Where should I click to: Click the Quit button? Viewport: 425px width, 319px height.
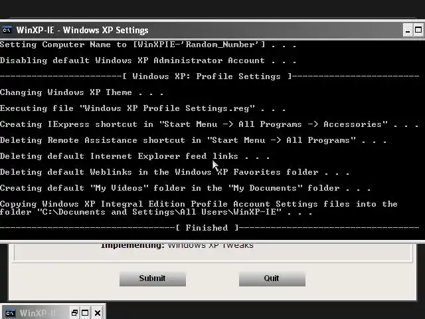(x=272, y=279)
